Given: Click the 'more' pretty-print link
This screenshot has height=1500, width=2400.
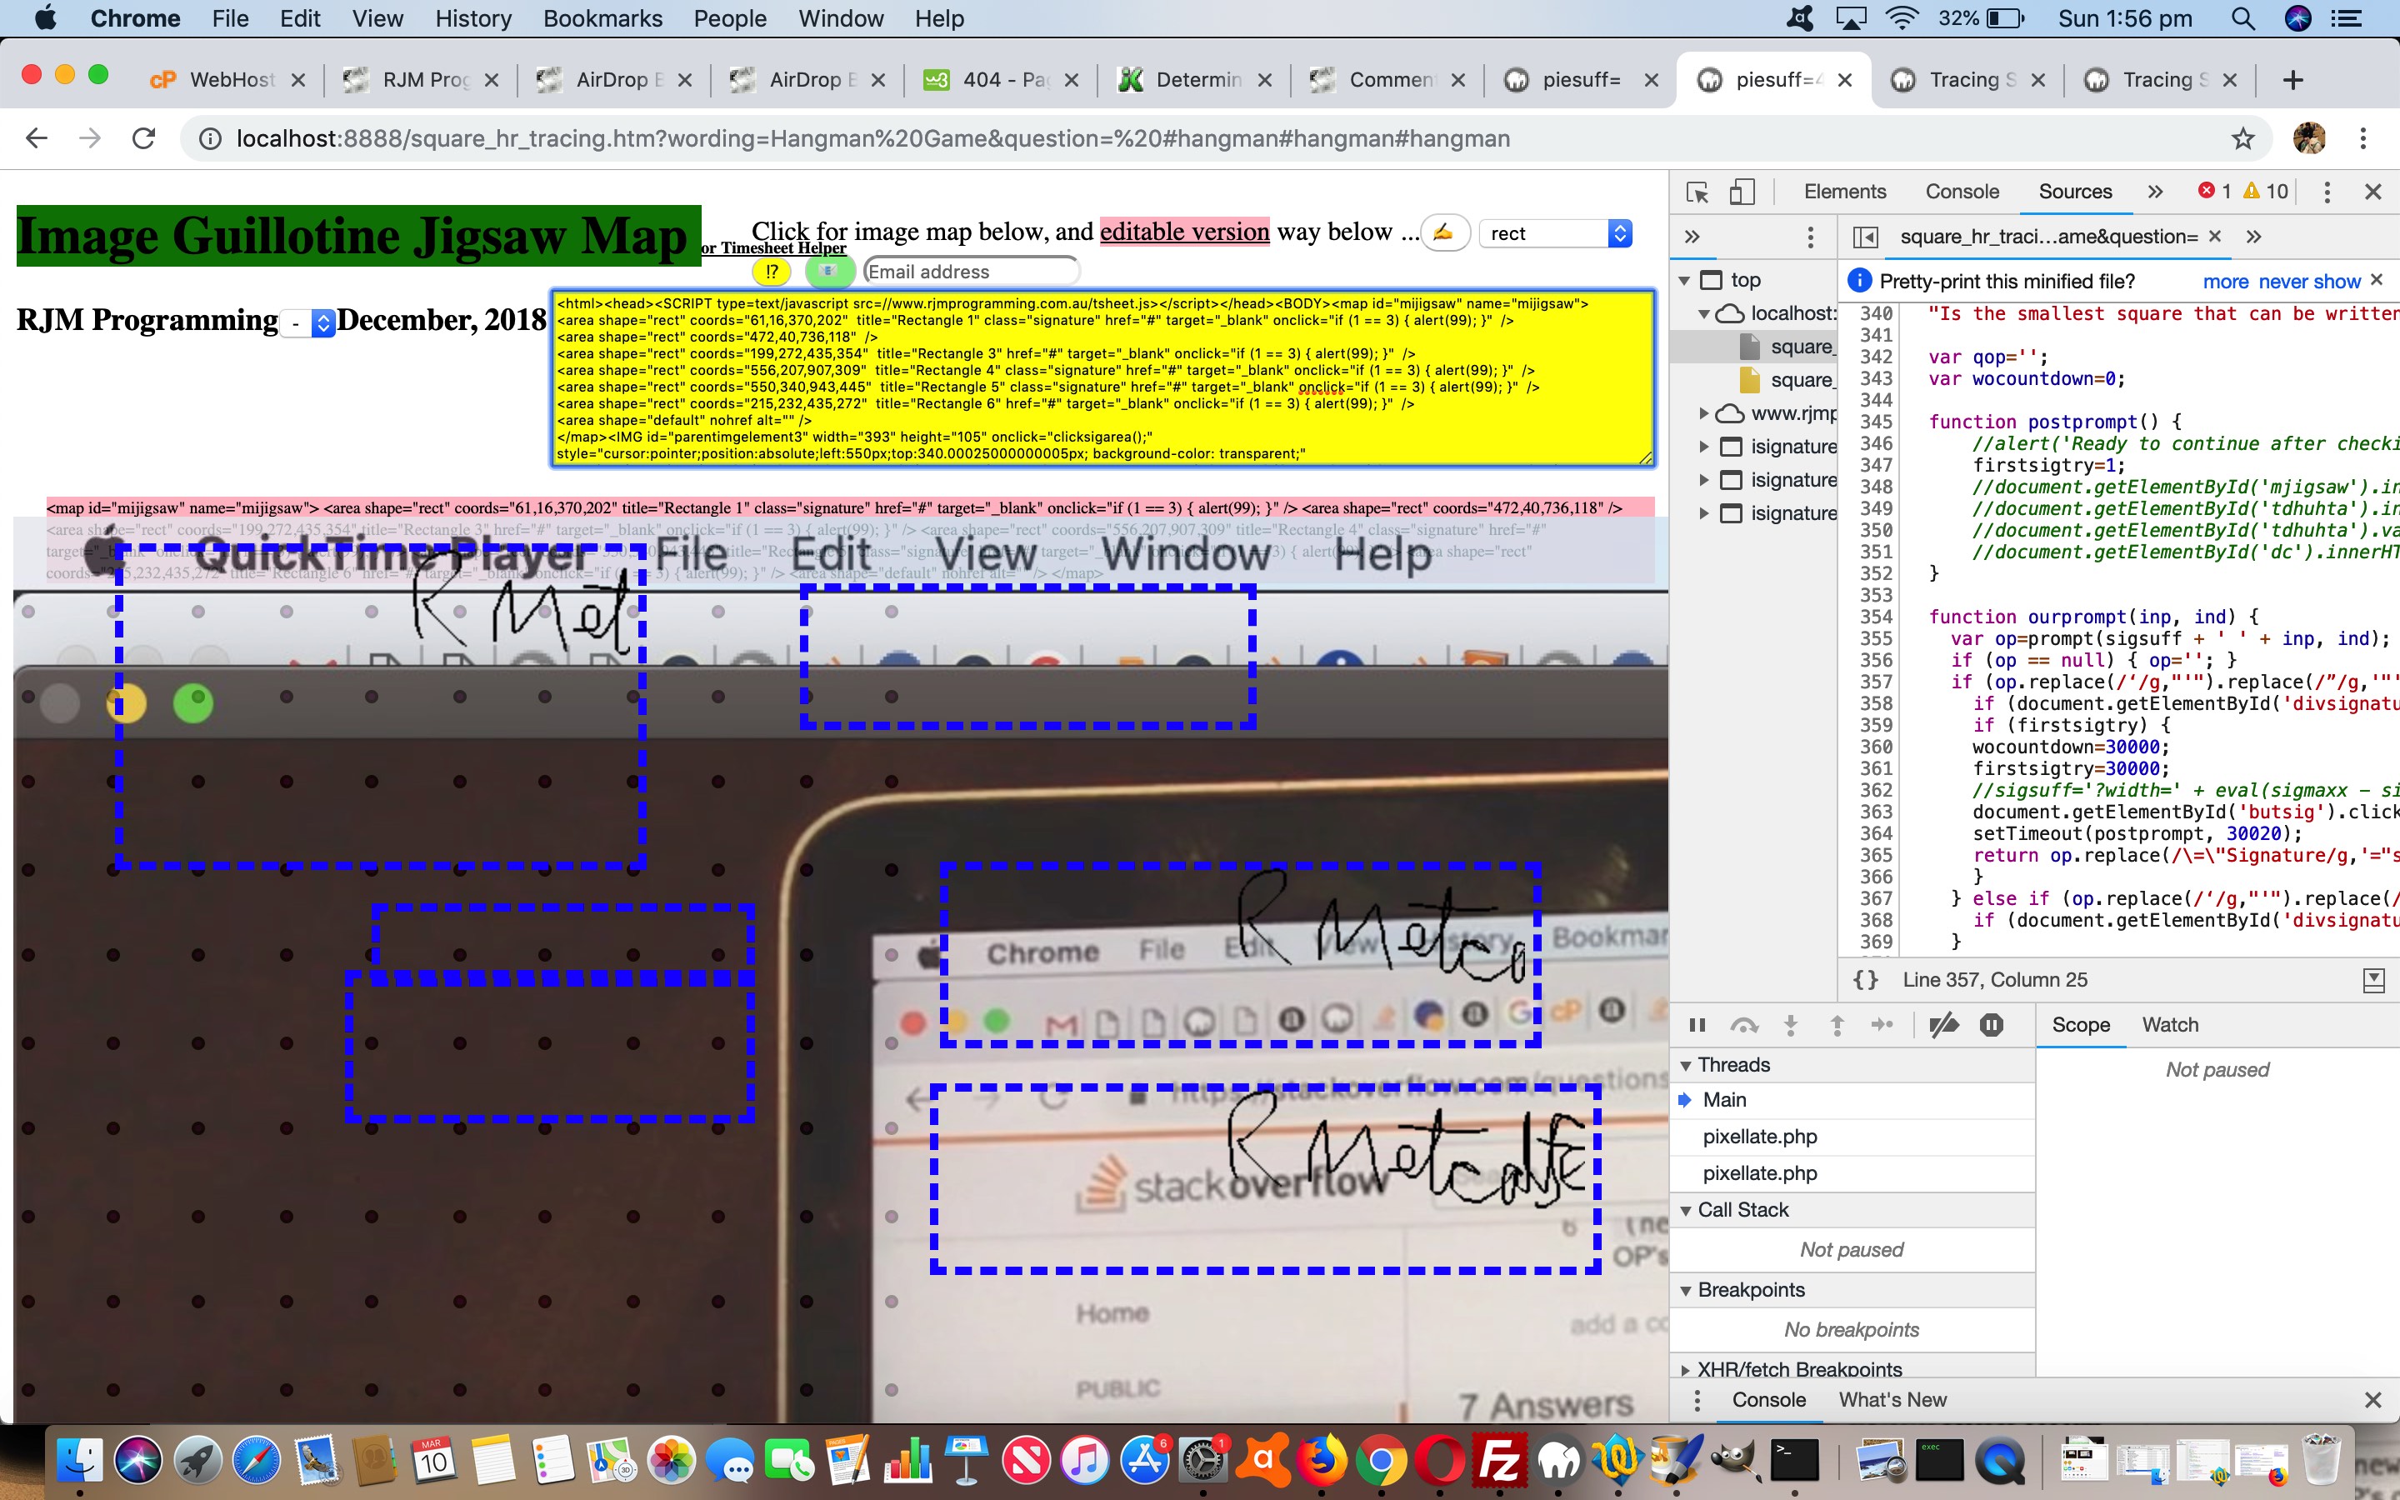Looking at the screenshot, I should (2226, 282).
